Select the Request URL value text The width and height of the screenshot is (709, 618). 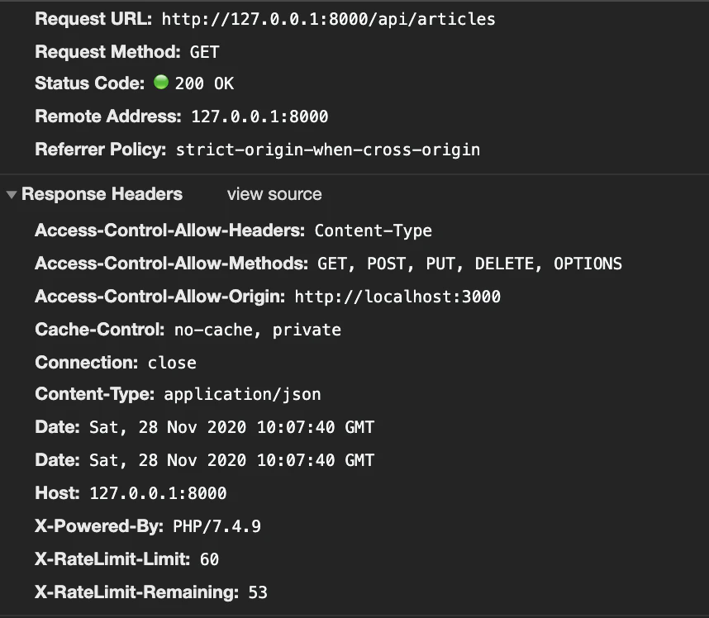(328, 19)
